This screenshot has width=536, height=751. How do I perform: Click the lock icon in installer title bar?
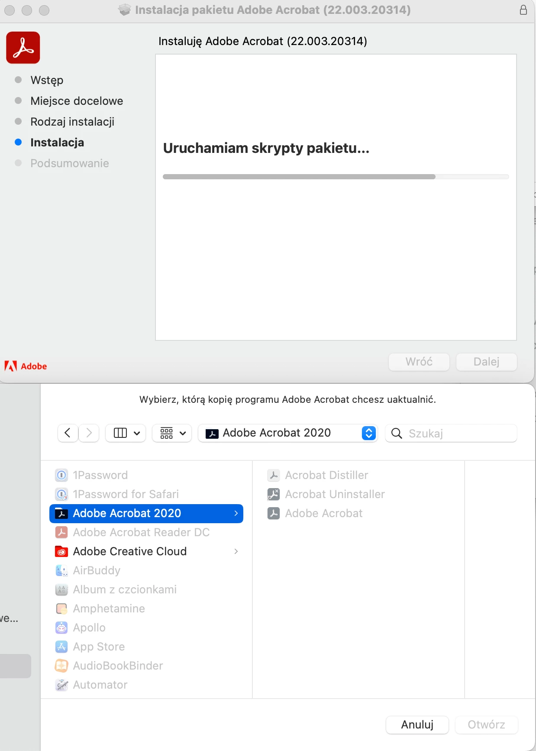[x=523, y=10]
